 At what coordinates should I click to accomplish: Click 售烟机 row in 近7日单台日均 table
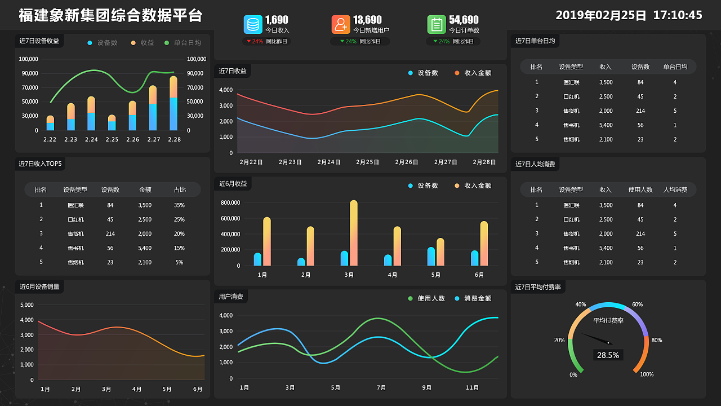click(608, 139)
